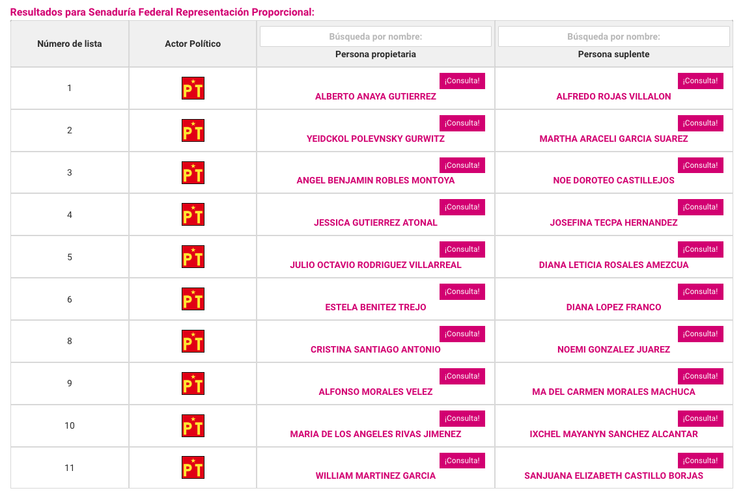The width and height of the screenshot is (743, 497).
Task: Click the PT party logo in row 9
Action: pos(193,383)
